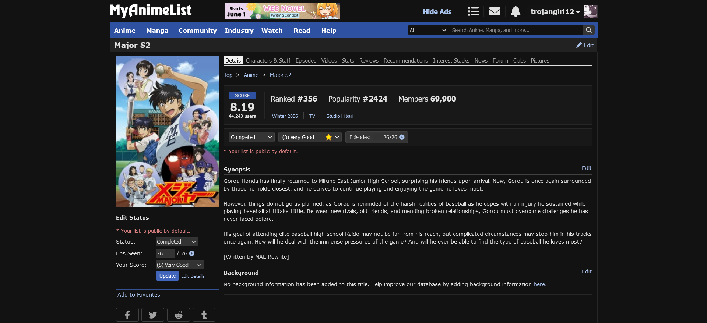Switch to the Stats tab
707x323 pixels.
coord(348,61)
